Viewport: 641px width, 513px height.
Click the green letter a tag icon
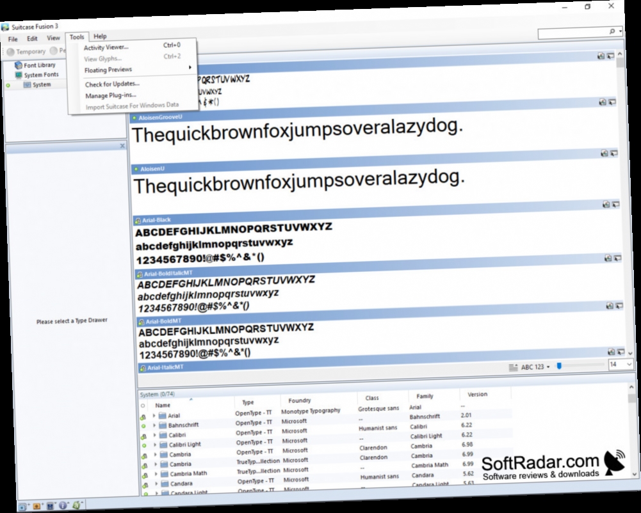[x=76, y=505]
